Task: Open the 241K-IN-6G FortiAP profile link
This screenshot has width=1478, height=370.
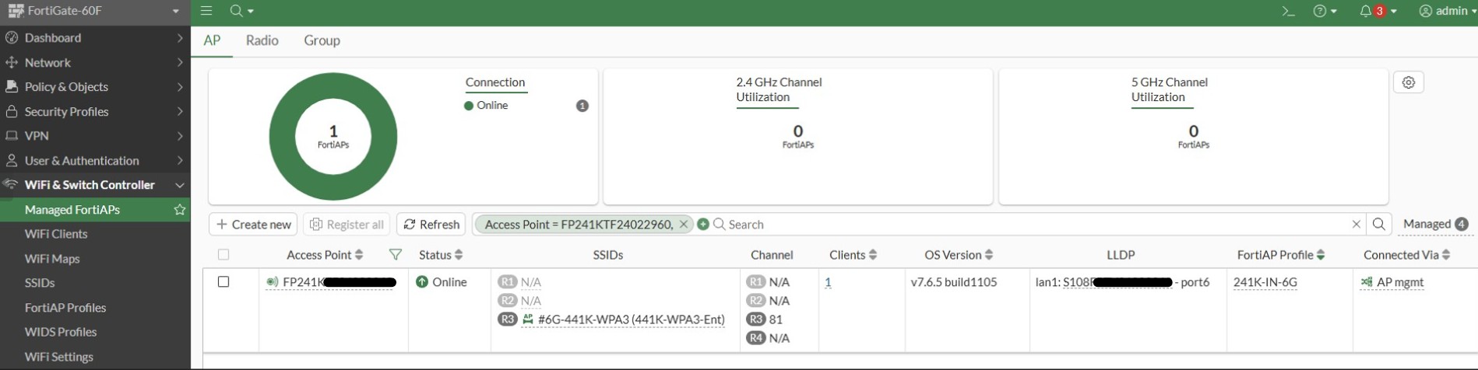Action: [x=1265, y=282]
